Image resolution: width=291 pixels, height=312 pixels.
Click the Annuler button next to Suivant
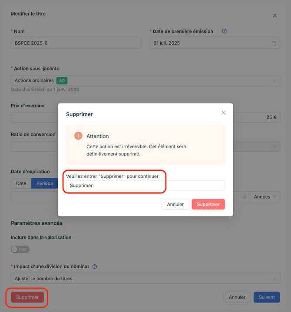click(237, 297)
